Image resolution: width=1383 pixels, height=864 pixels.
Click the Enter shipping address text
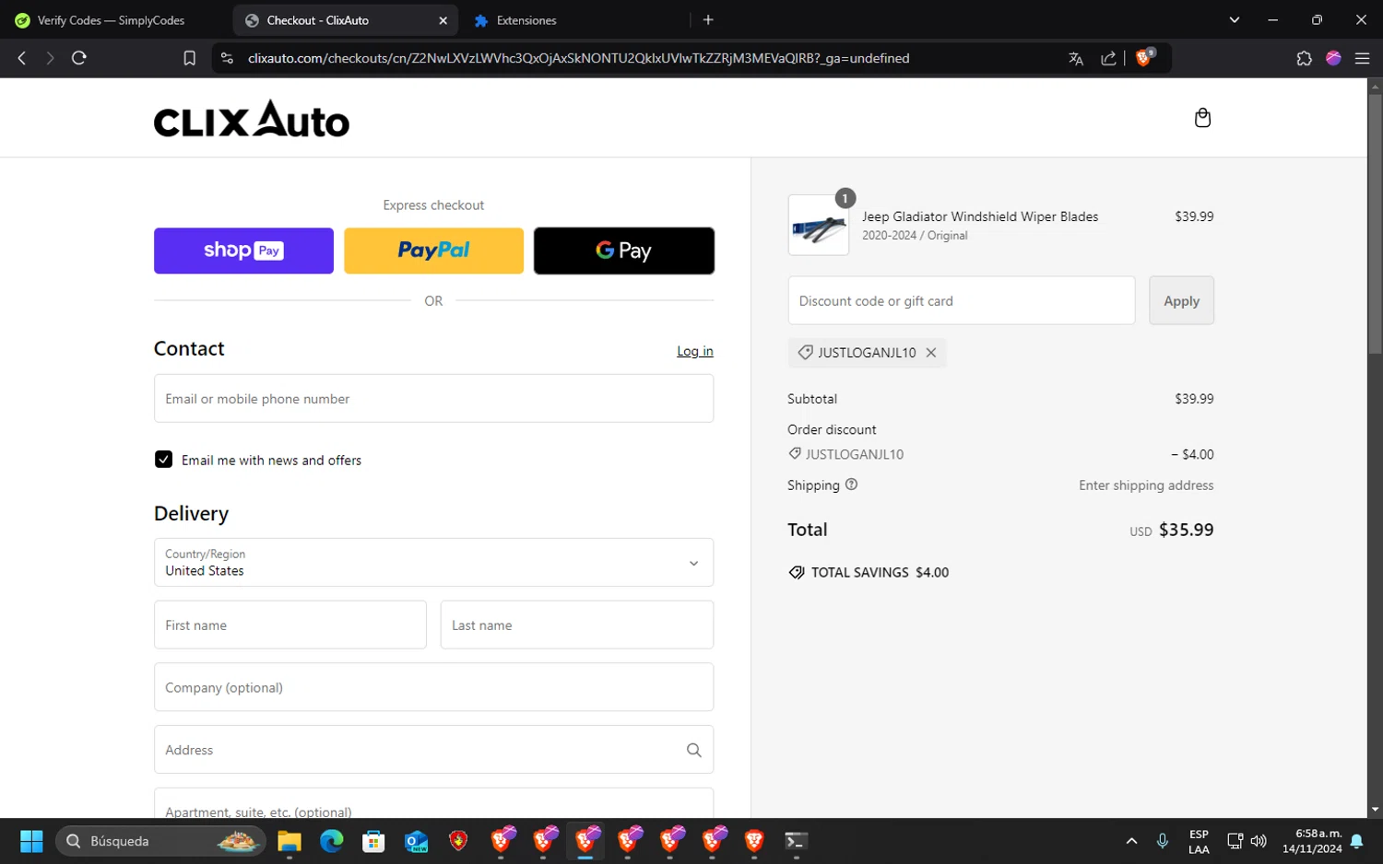coord(1146,485)
